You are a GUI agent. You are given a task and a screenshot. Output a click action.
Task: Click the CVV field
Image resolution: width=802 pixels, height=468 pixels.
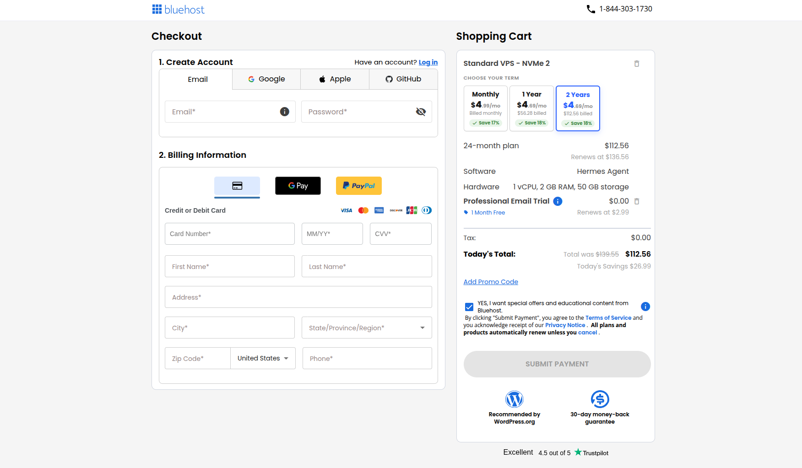coord(401,234)
